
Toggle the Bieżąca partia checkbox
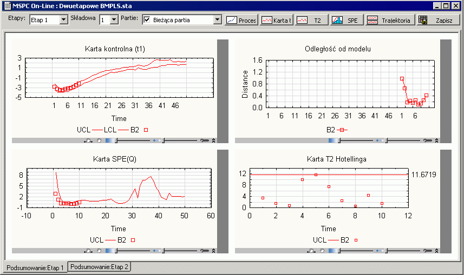point(147,20)
